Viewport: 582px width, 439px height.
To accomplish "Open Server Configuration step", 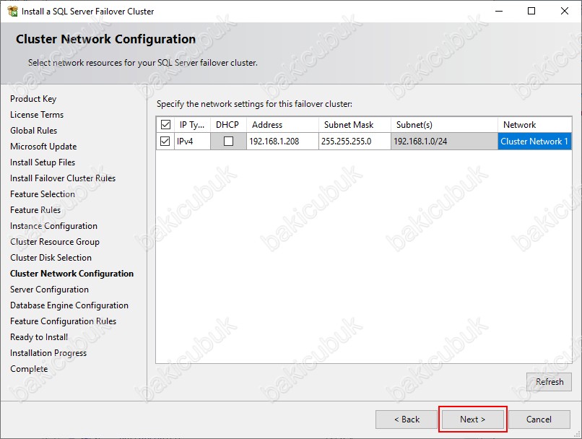I will point(49,290).
